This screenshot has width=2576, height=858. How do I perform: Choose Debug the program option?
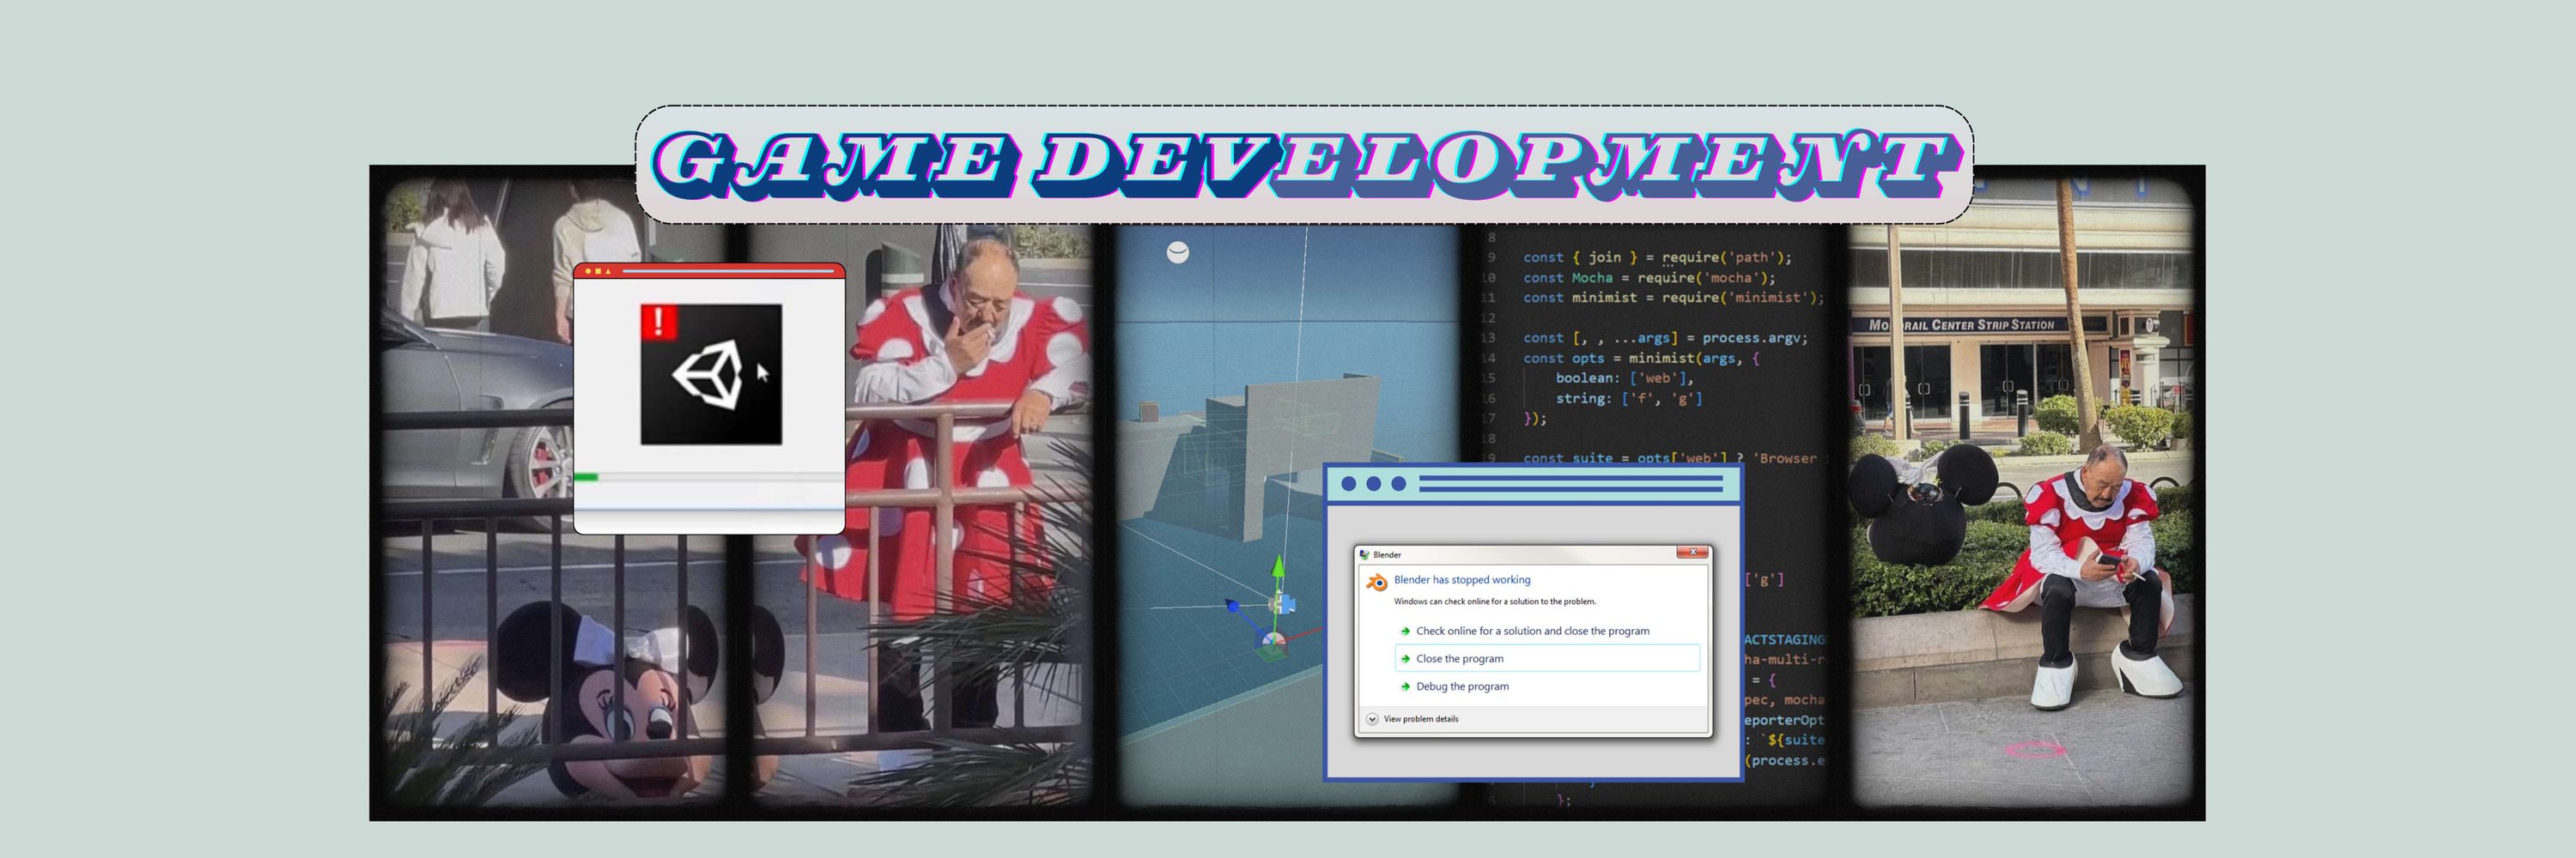coord(1455,686)
